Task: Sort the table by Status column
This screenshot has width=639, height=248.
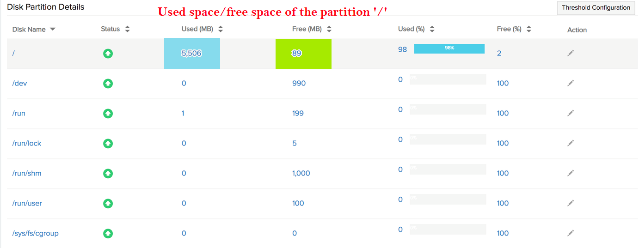Action: point(127,29)
